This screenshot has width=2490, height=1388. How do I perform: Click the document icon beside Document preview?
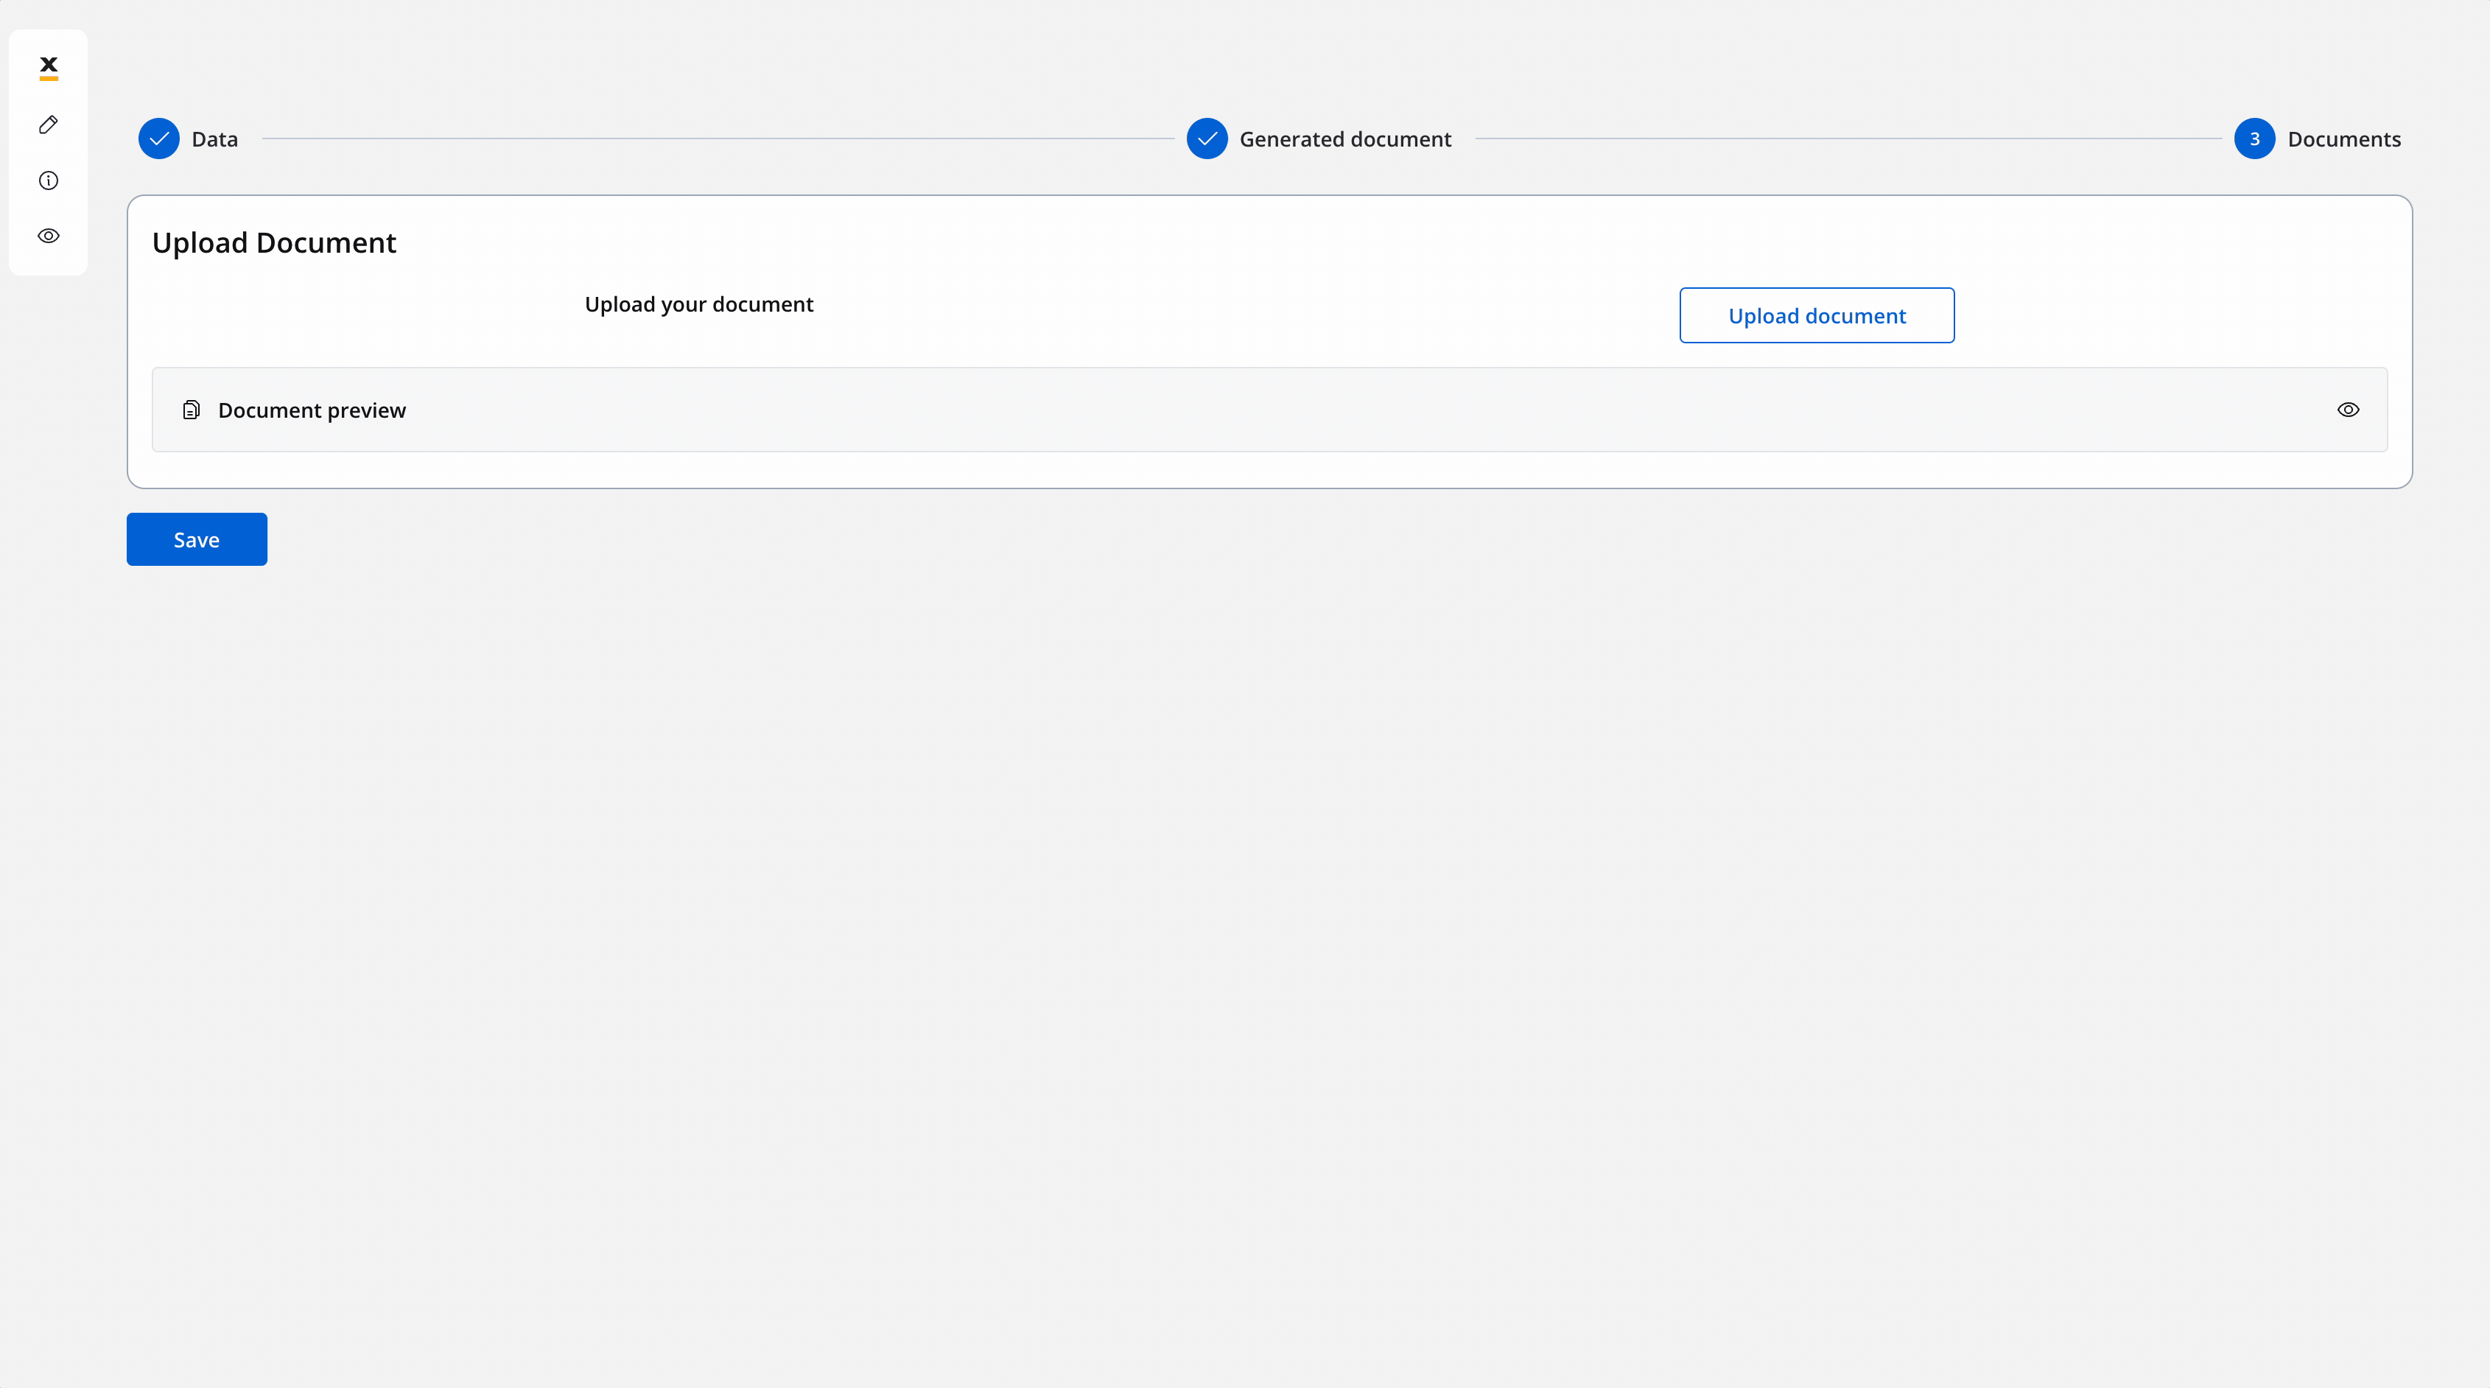tap(192, 410)
